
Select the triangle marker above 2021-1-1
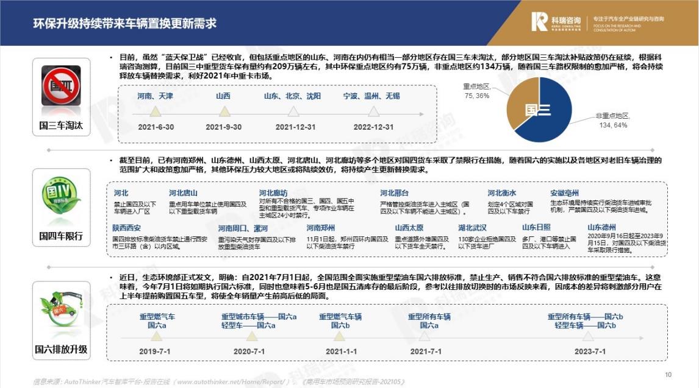tap(340, 335)
